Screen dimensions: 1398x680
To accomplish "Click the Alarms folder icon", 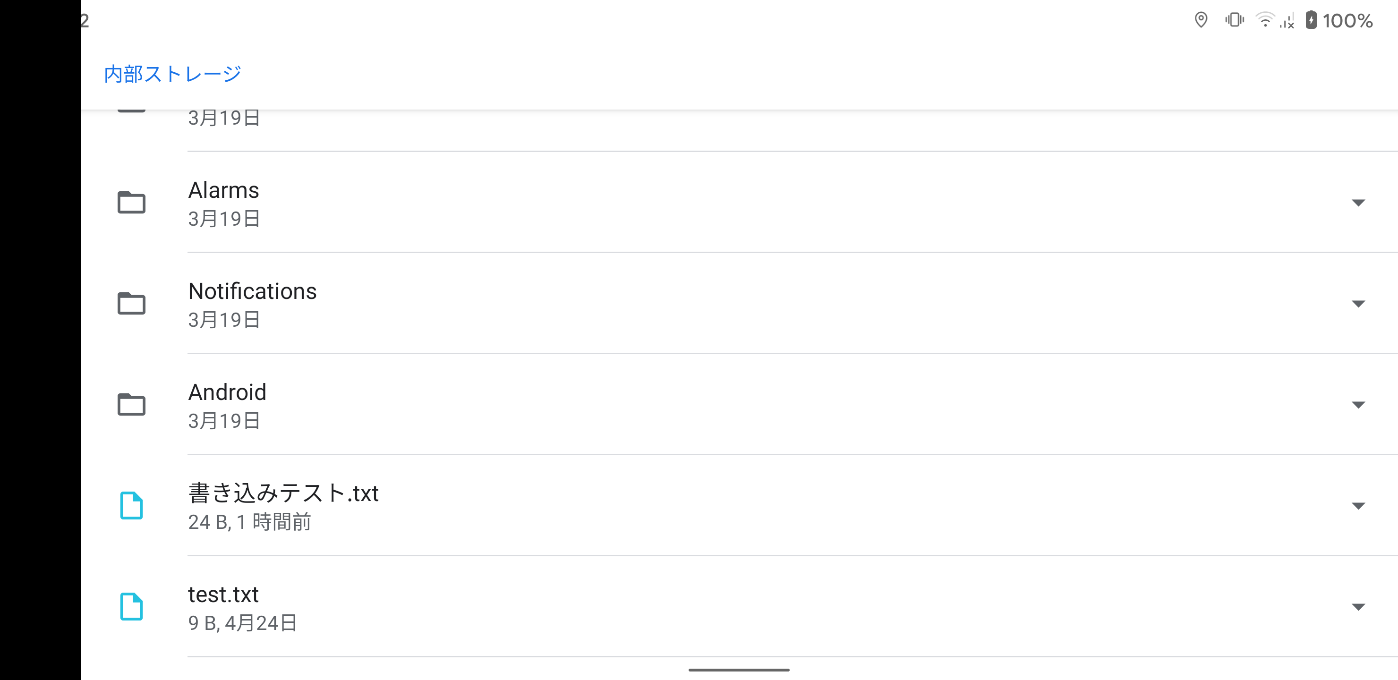I will pos(131,203).
